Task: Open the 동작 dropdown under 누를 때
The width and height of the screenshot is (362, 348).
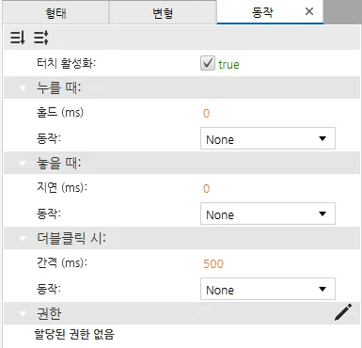Action: click(x=268, y=138)
